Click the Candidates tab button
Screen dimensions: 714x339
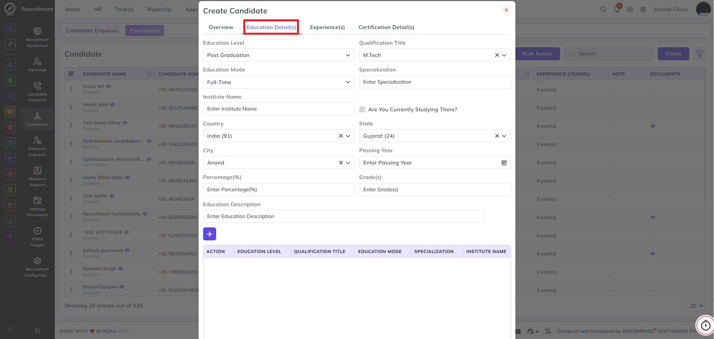(145, 31)
